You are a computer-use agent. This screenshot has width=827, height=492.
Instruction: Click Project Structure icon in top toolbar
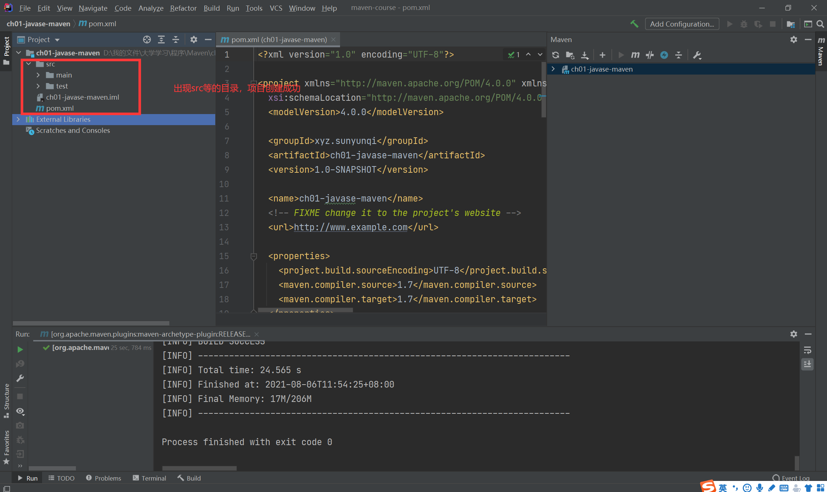click(x=790, y=24)
